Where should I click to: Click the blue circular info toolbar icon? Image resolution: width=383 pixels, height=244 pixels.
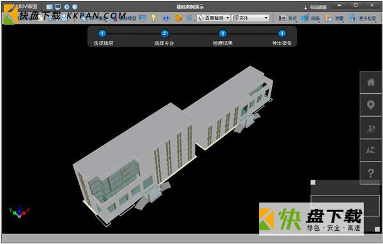pos(166,18)
